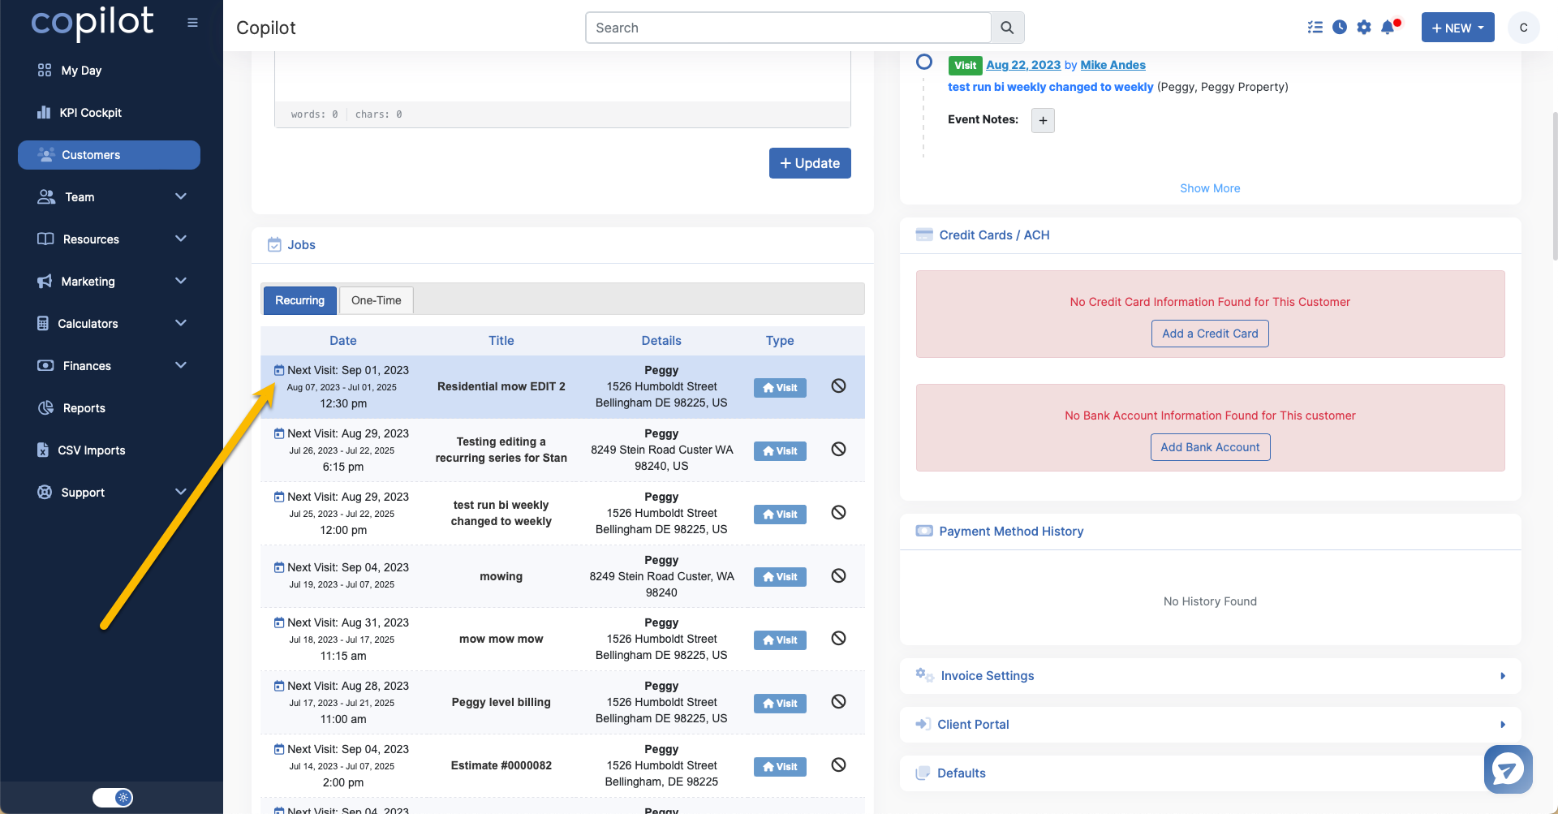The image size is (1558, 814).
Task: Sort by the Title column header
Action: click(501, 341)
